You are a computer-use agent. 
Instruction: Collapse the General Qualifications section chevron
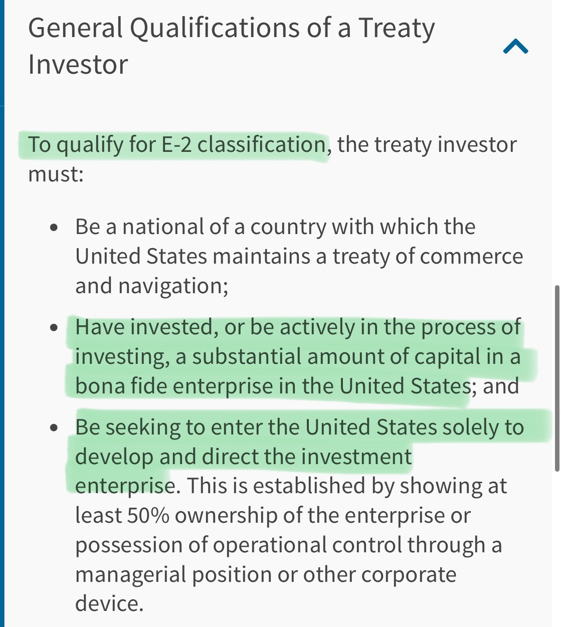(515, 47)
